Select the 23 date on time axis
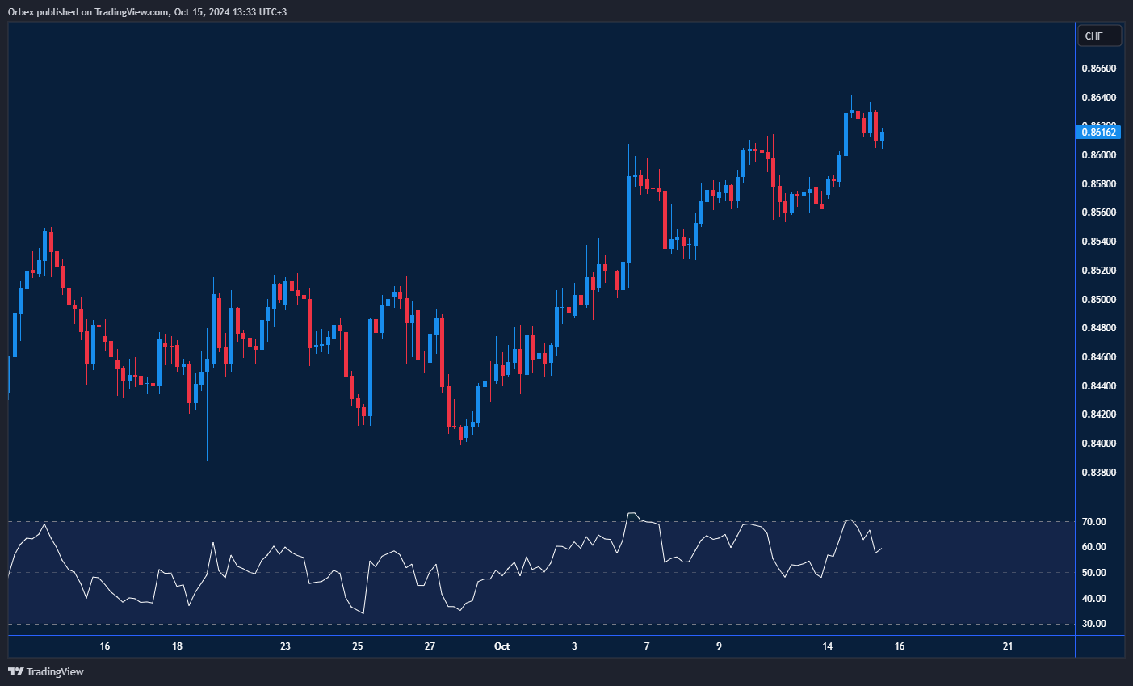 (285, 646)
